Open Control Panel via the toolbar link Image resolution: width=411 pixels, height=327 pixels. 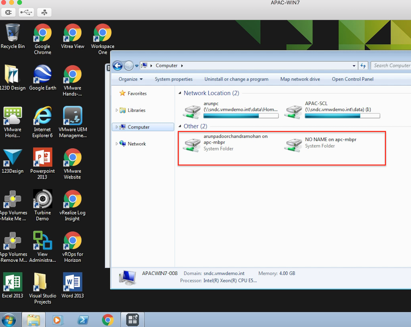352,79
